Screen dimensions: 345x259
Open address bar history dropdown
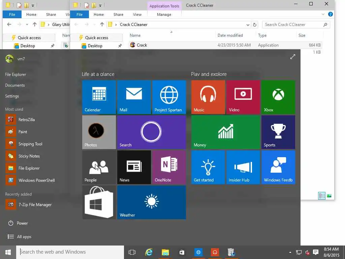click(248, 25)
